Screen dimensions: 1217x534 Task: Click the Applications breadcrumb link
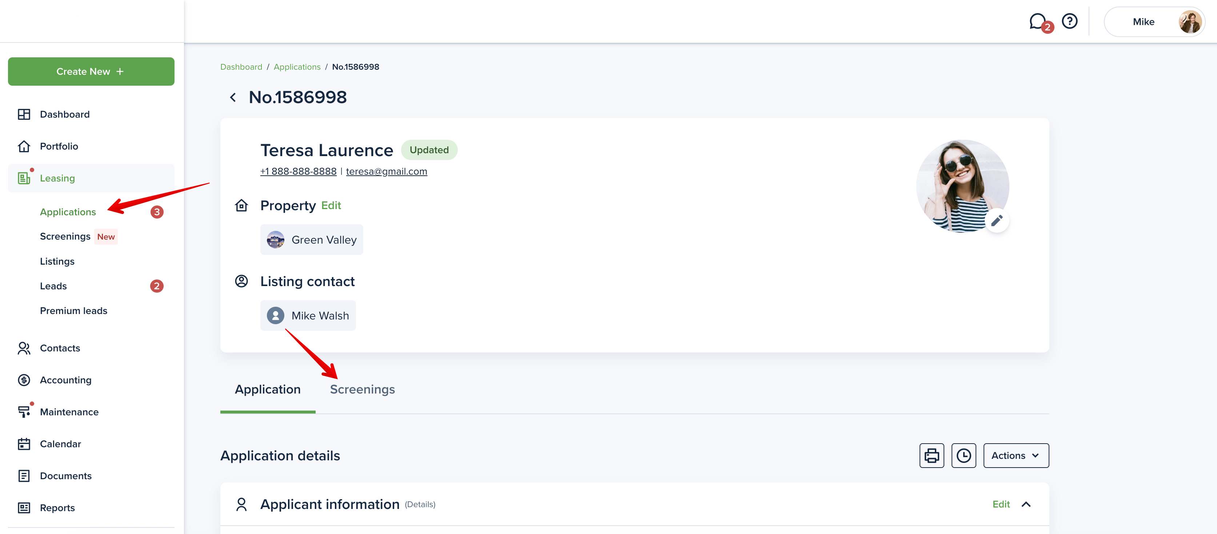click(297, 66)
